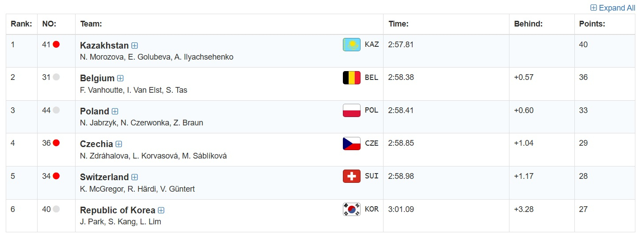Sort by the Time column header
The image size is (642, 242).
(x=399, y=24)
